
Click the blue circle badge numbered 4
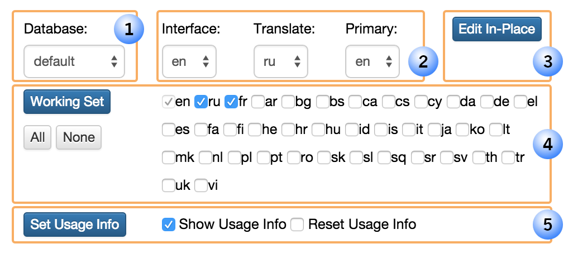[547, 144]
